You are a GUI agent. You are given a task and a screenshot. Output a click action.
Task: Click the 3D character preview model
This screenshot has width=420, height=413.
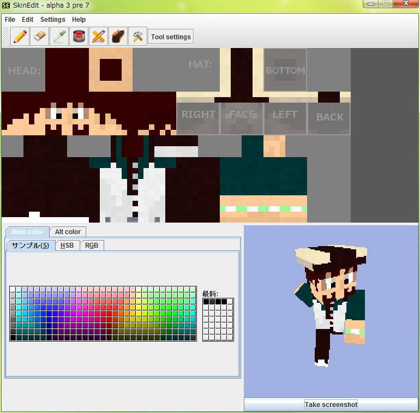(331, 306)
